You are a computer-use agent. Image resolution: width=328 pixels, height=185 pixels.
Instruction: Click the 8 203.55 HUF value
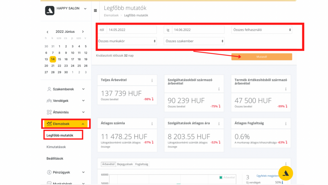(x=189, y=137)
